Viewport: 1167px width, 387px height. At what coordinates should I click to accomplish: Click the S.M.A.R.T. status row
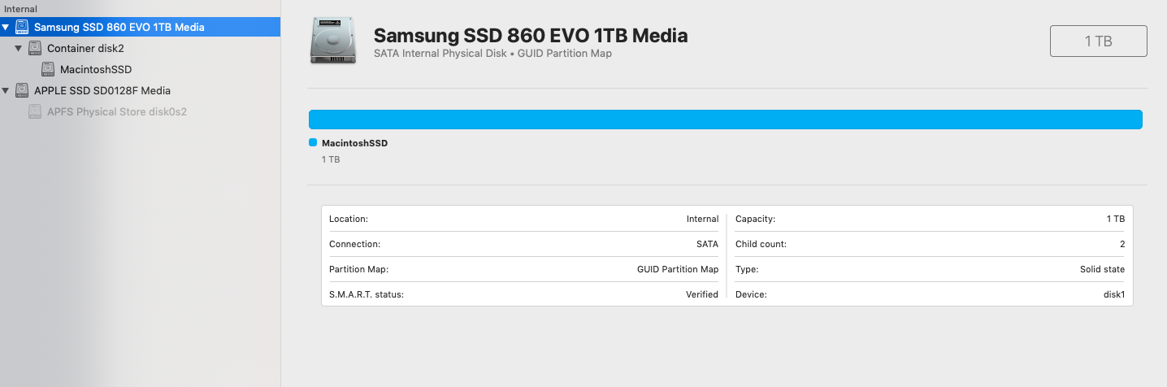(x=523, y=294)
